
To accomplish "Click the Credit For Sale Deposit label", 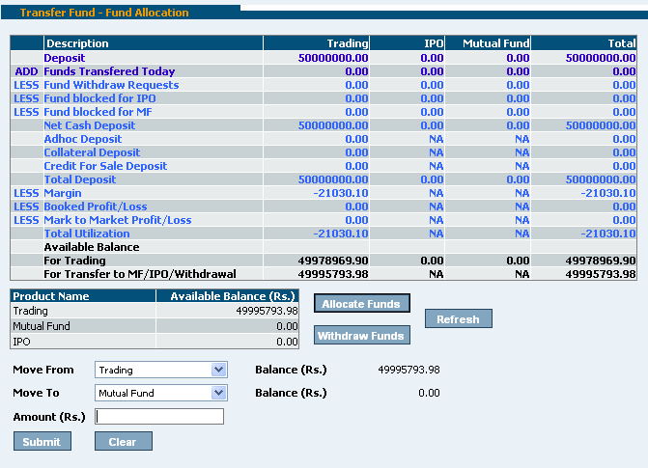I will point(105,166).
